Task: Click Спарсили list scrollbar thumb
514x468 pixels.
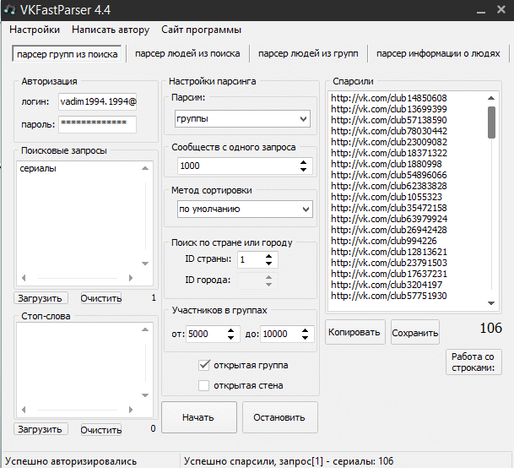Action: point(491,122)
